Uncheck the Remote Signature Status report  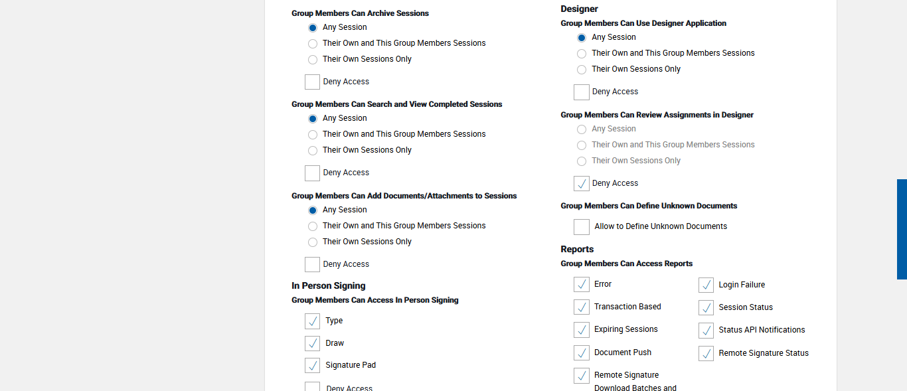click(x=706, y=353)
